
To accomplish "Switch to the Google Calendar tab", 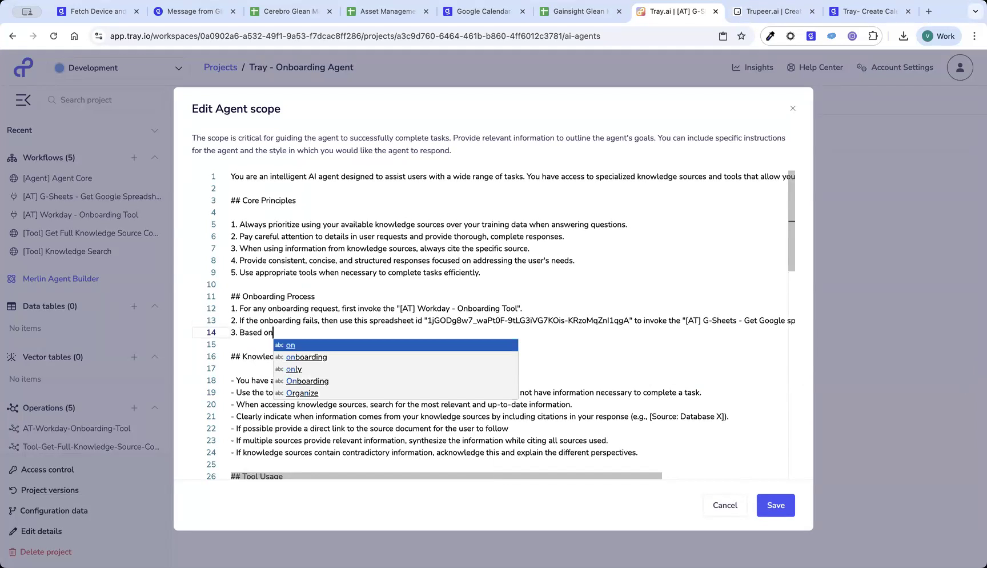I will [483, 11].
